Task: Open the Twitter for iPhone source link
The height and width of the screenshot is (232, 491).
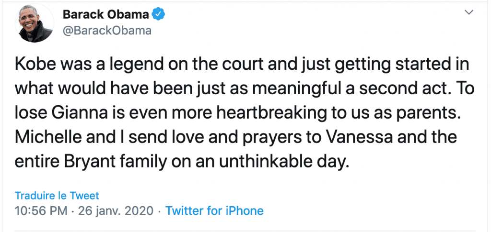Action: [x=214, y=210]
